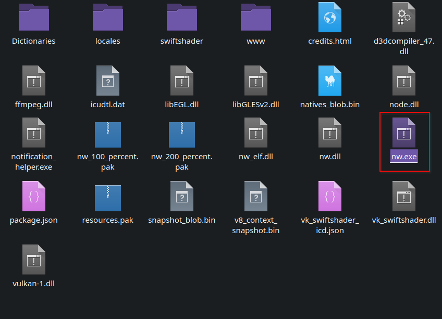Image resolution: width=442 pixels, height=319 pixels.
Task: Click the "package.json" file name
Action: coord(34,220)
